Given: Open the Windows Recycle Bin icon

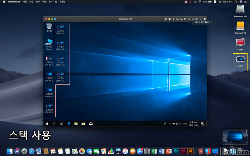Looking at the screenshot, I should point(49,27).
